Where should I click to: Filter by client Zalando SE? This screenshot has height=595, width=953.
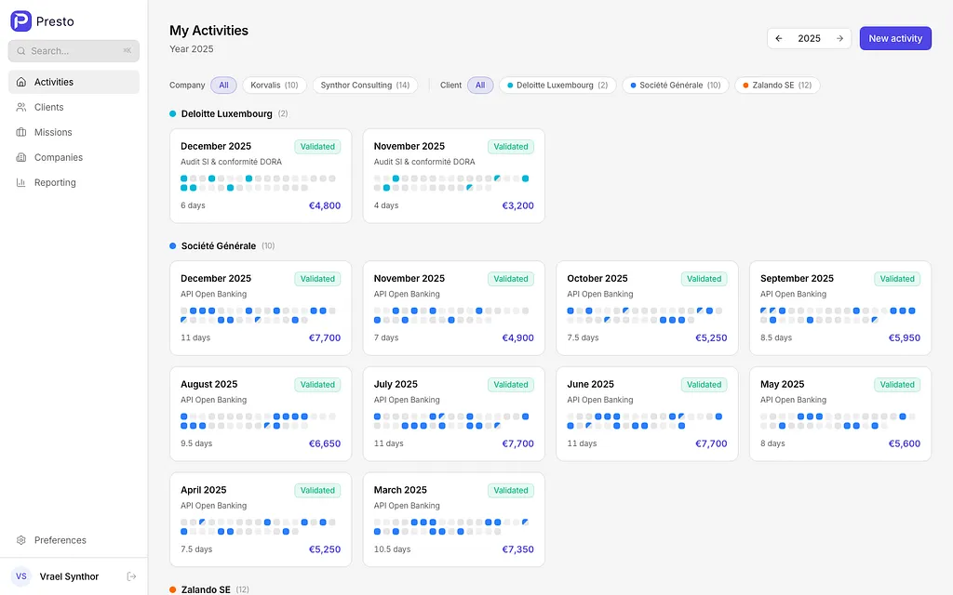pyautogui.click(x=777, y=85)
